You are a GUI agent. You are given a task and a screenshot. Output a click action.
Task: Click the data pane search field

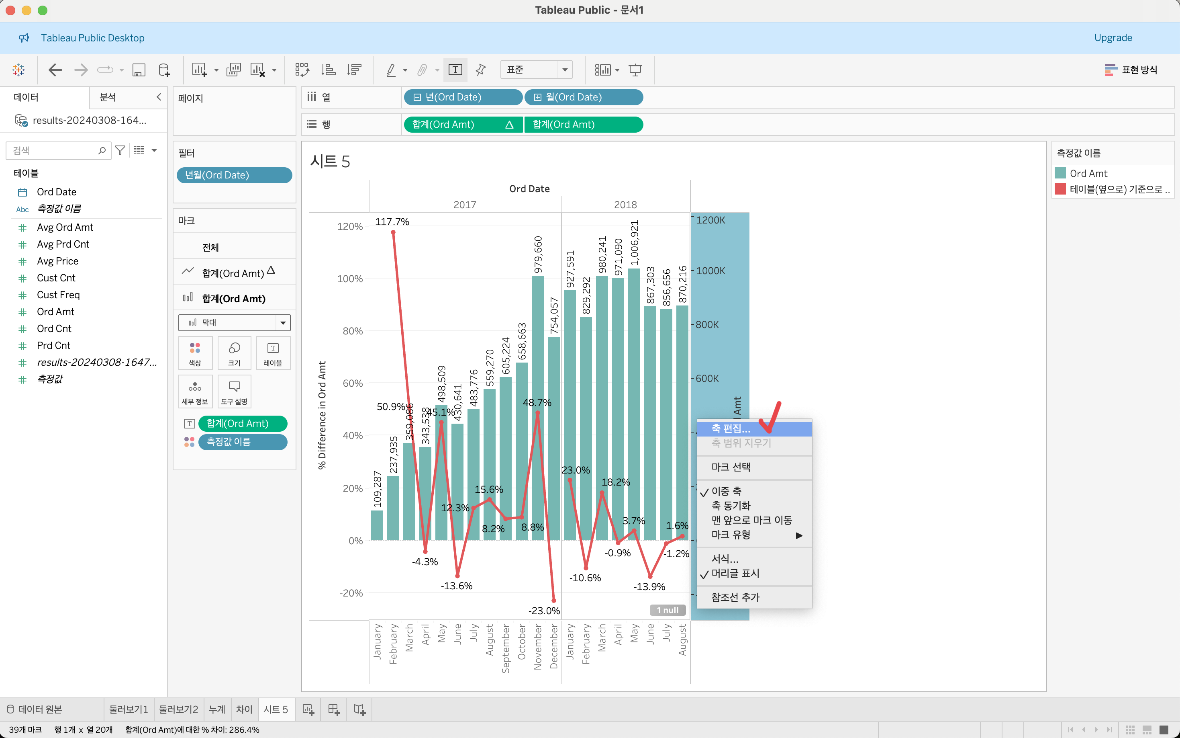(54, 150)
